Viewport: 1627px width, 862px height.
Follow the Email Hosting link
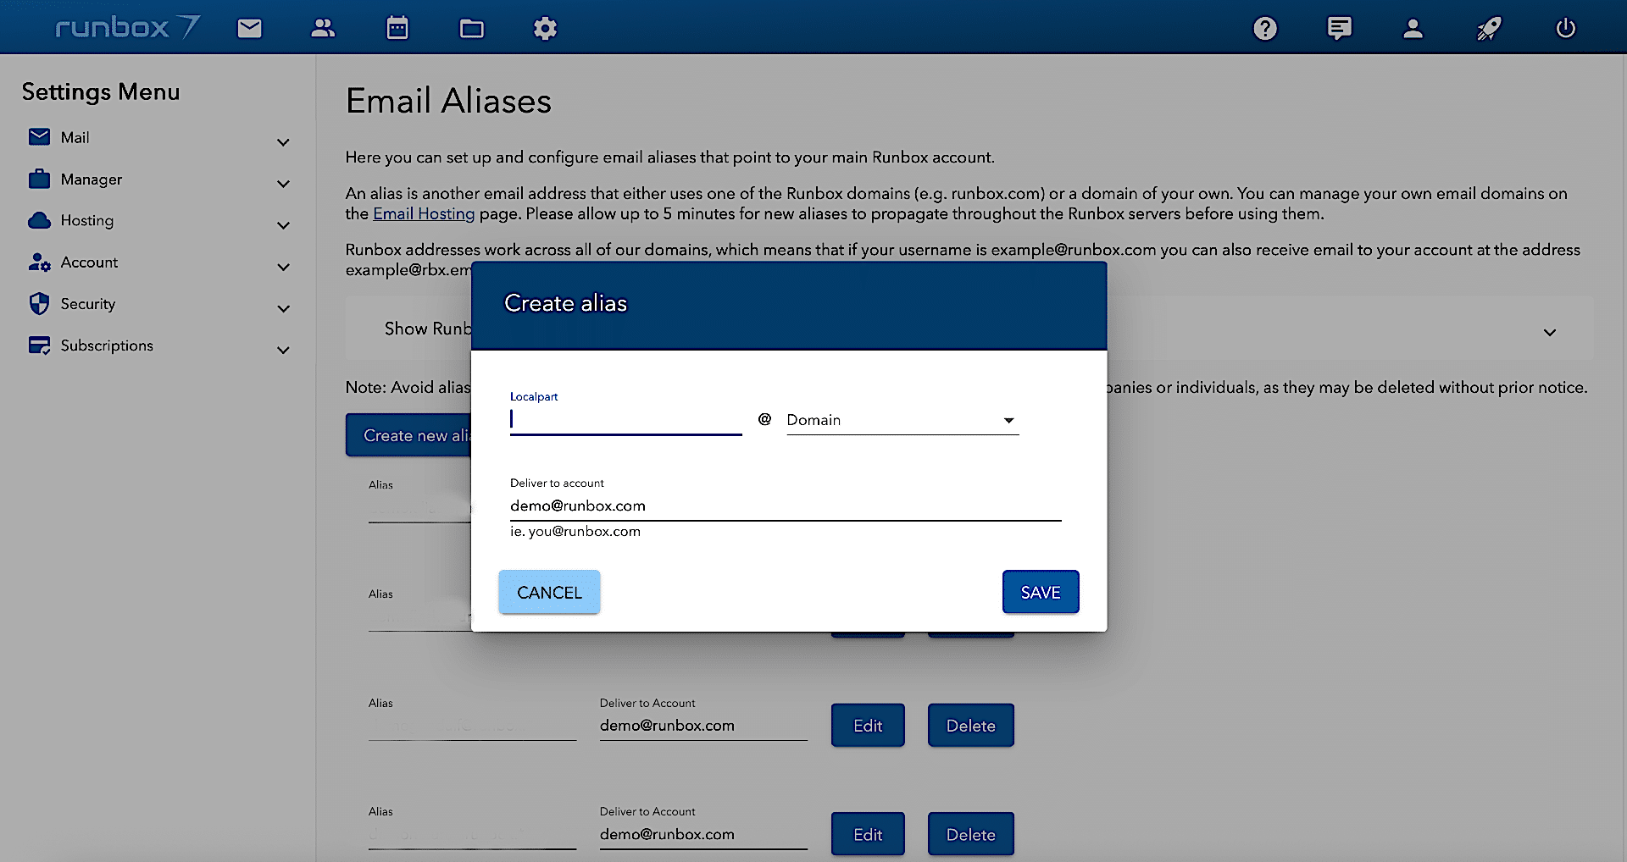(424, 214)
